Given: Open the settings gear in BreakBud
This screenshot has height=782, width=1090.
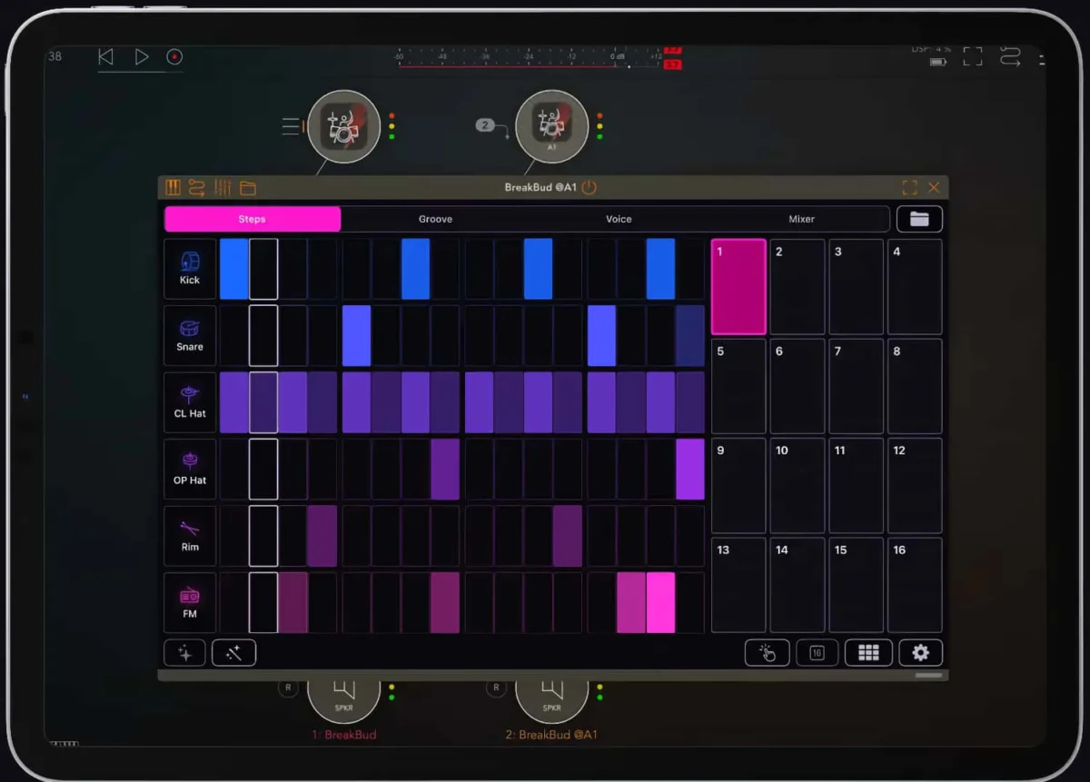Looking at the screenshot, I should click(x=920, y=653).
